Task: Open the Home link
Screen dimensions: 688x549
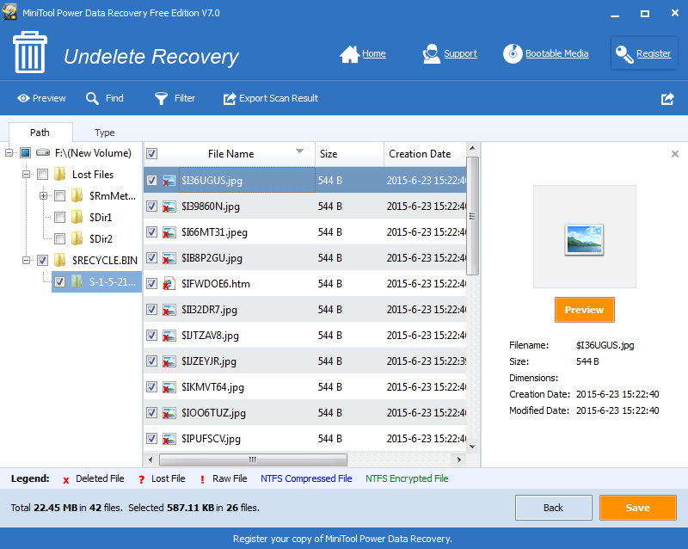Action: pyautogui.click(x=374, y=53)
